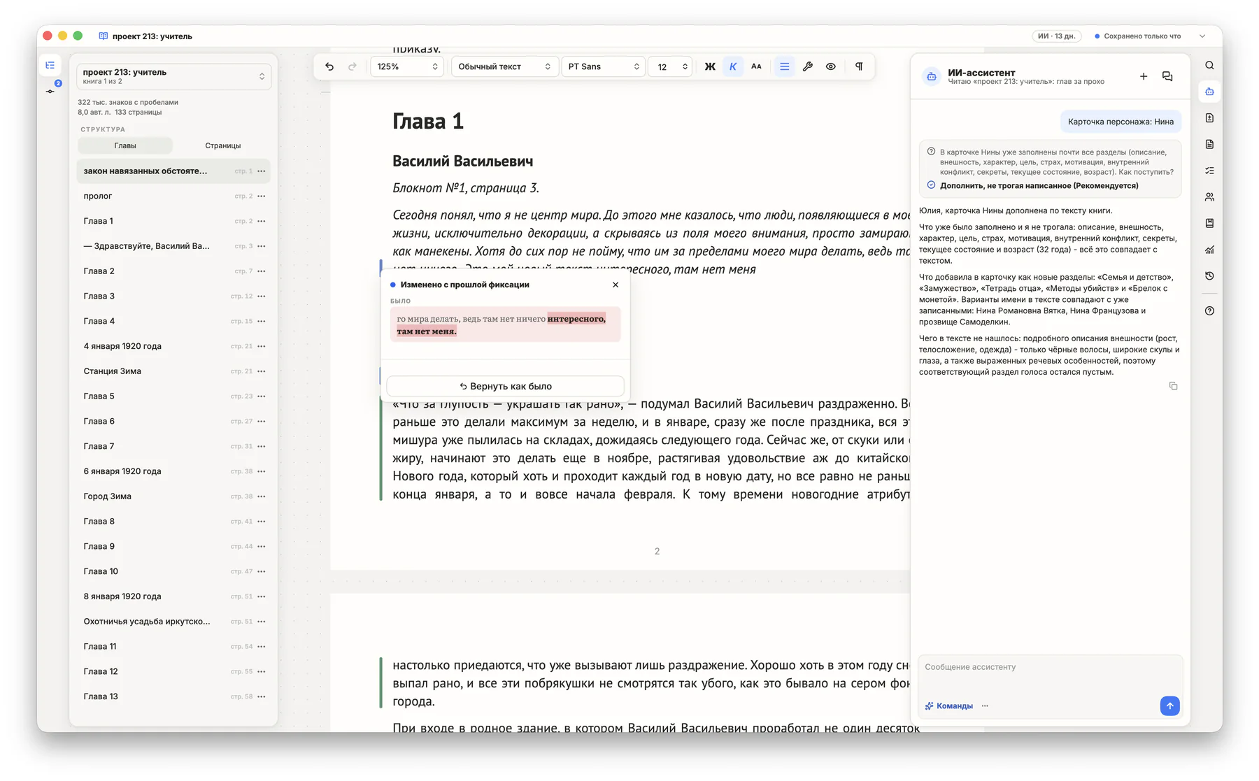Screen dimensions: 1259x781
Task: Open the three-dot menu for Станция Зима
Action: pos(262,371)
